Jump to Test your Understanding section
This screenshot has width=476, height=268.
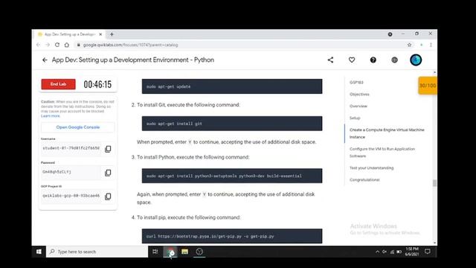click(371, 167)
